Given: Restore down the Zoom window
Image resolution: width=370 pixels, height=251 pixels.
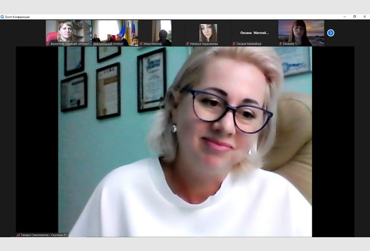Looking at the screenshot, I should (354, 17).
